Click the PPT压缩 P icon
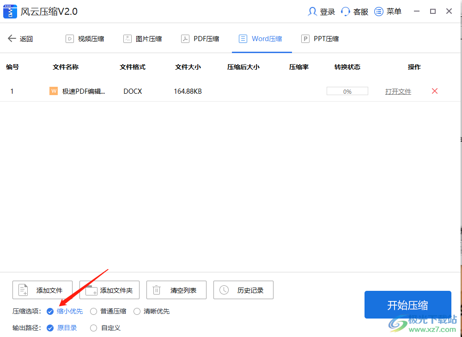This screenshot has height=337, width=462. click(305, 39)
